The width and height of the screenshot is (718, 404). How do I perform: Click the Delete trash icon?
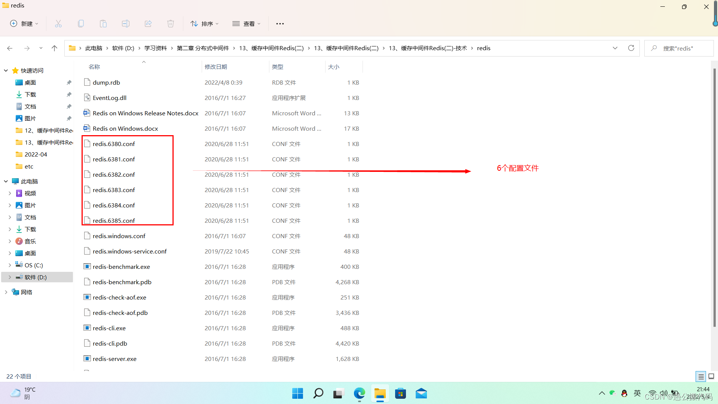(x=171, y=24)
